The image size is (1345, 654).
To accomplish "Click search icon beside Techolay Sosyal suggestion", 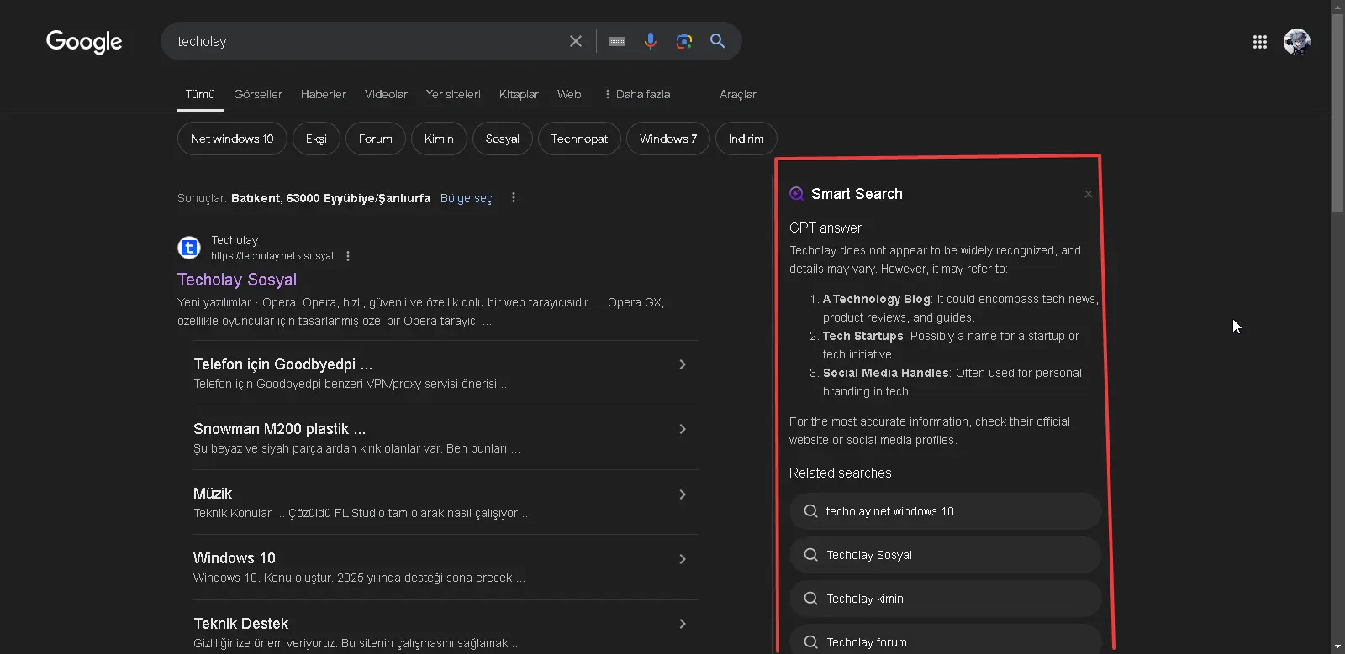I will click(810, 555).
